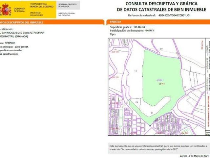Click parcel label '02' at top of map
The height and width of the screenshot is (158, 210).
click(161, 49)
